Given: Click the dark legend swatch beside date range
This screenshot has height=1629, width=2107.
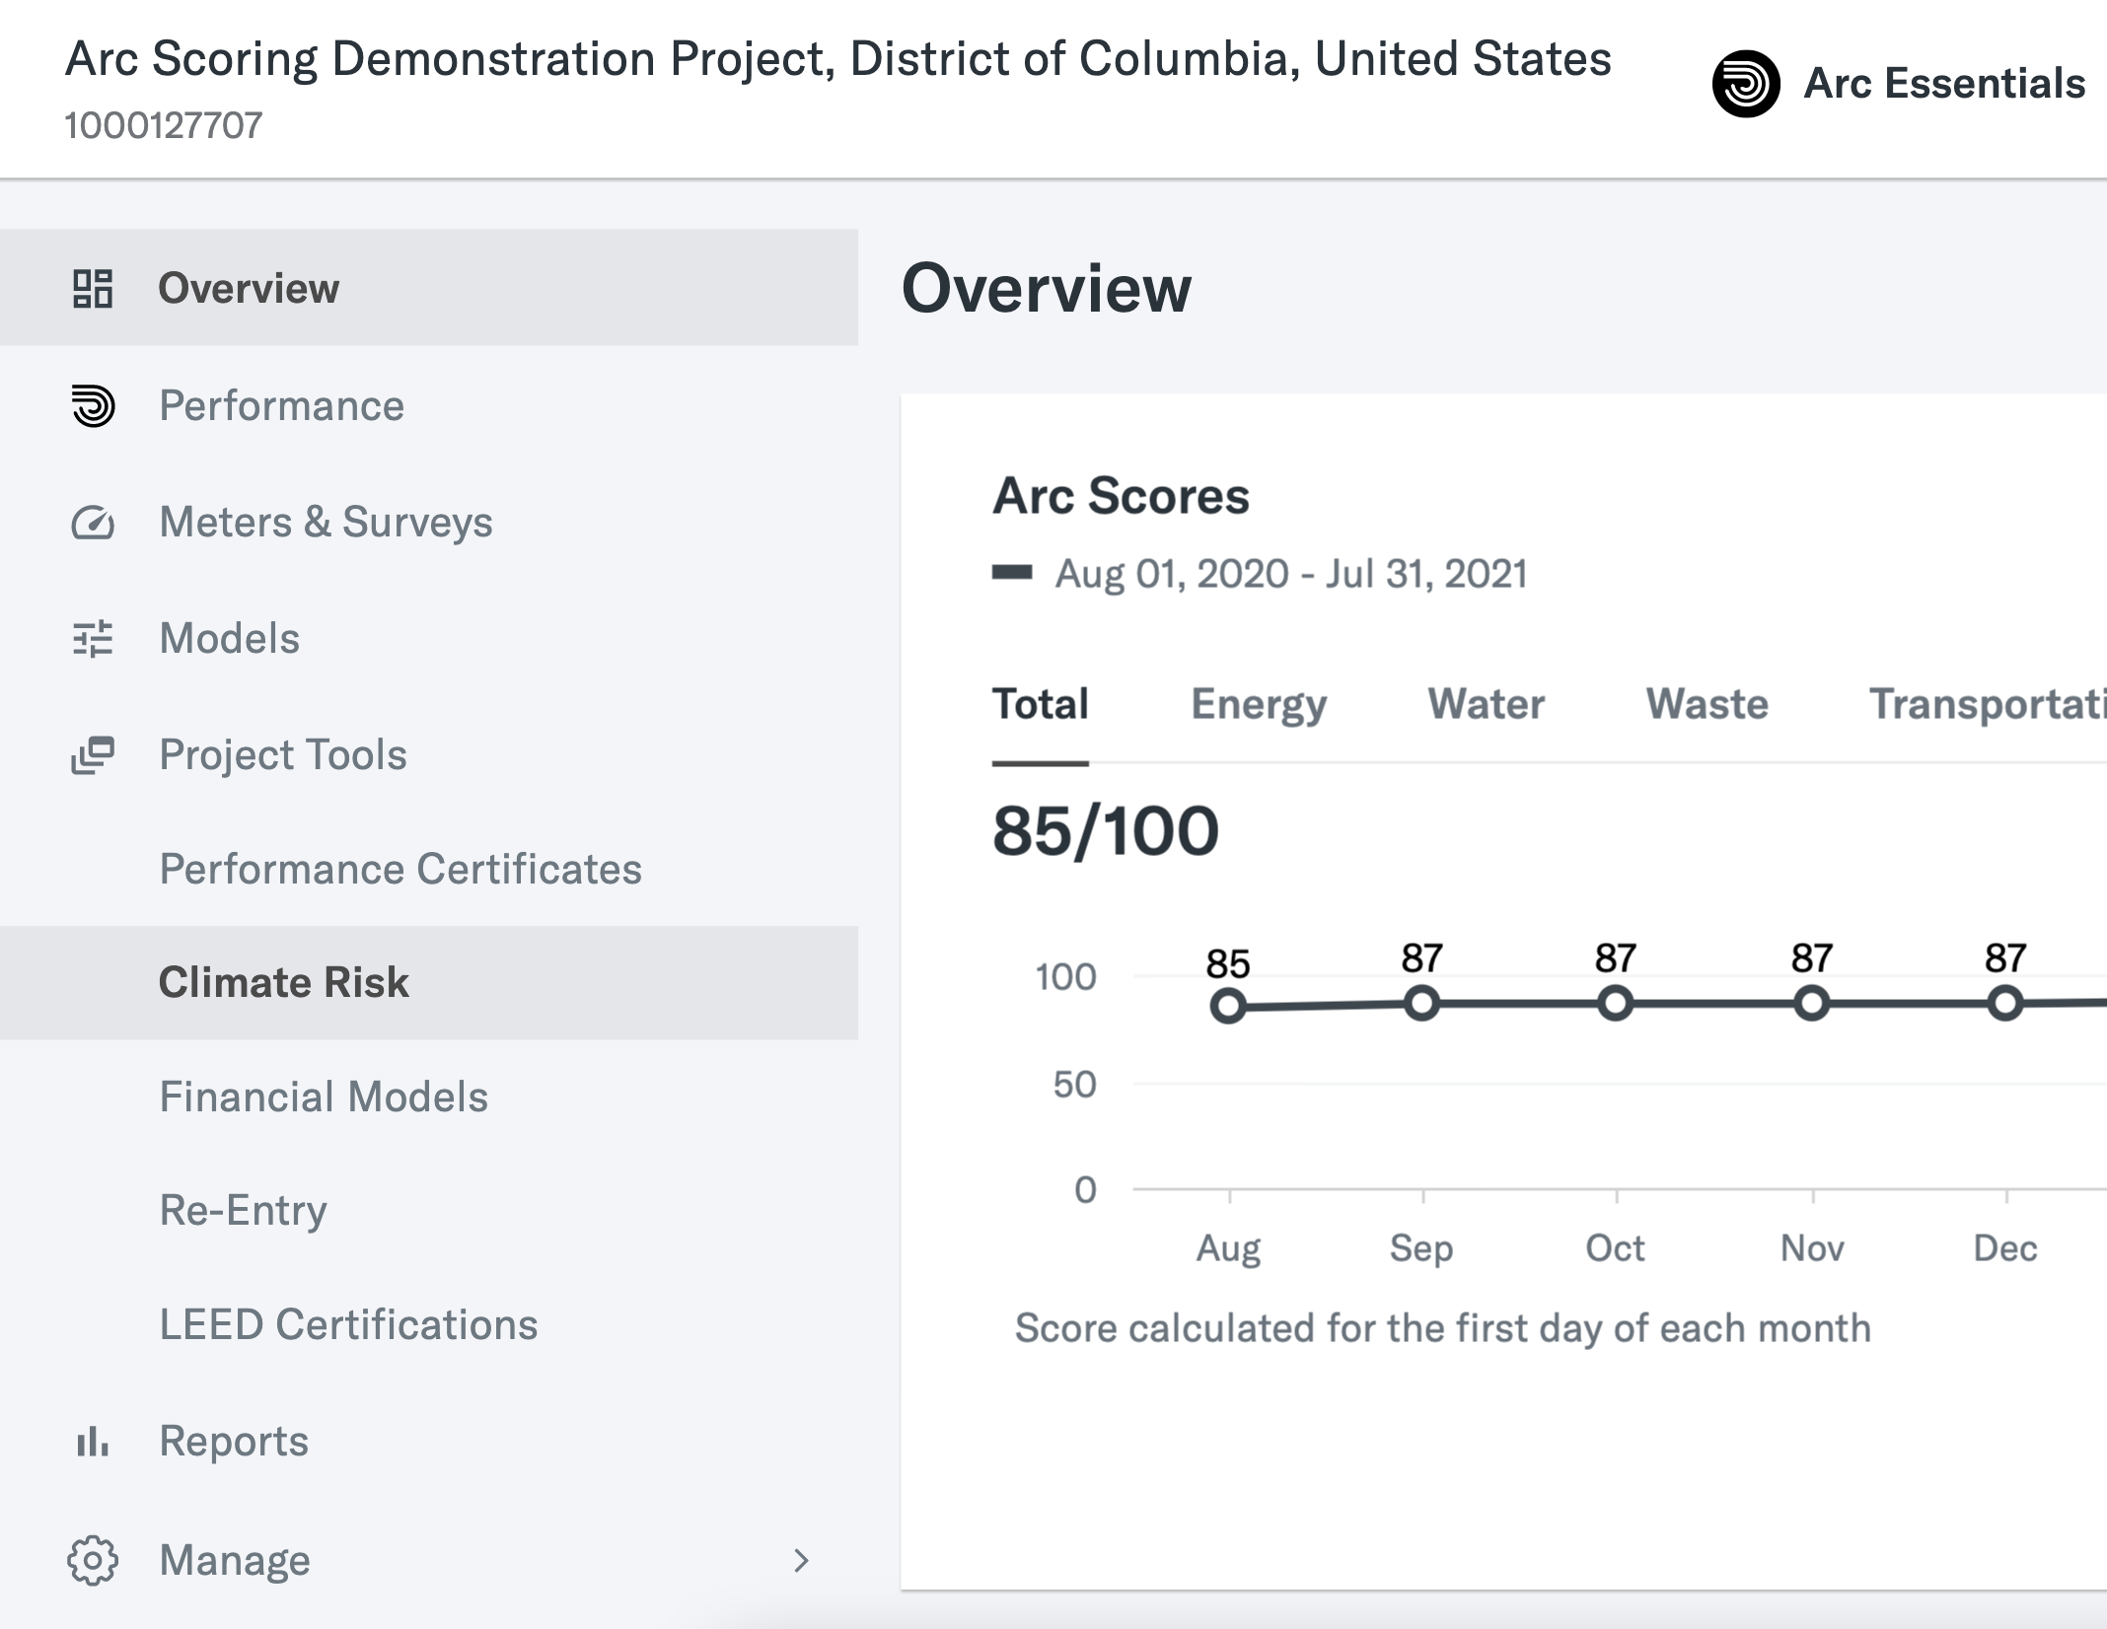Looking at the screenshot, I should point(1012,573).
